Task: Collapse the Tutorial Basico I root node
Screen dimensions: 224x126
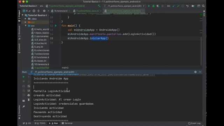Action: [x=22, y=15]
